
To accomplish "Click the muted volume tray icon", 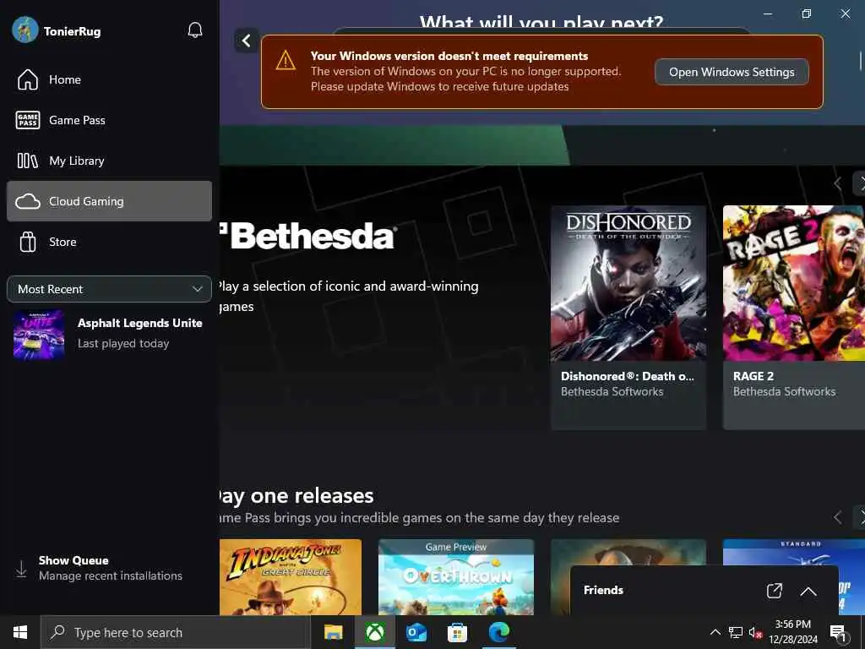I will click(x=755, y=632).
